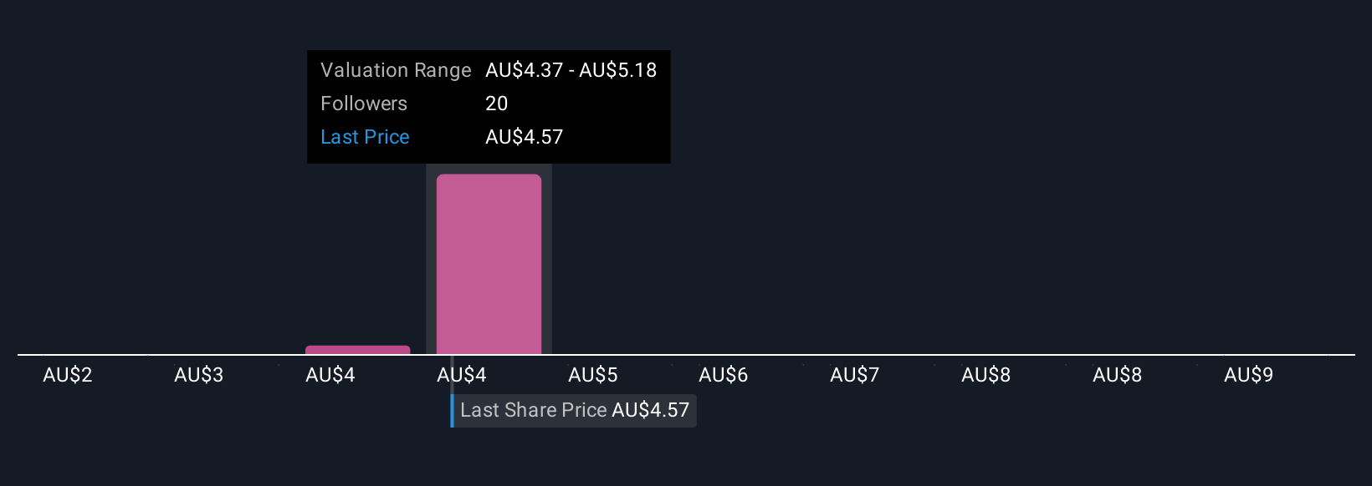Select the short pink histogram bar
The height and width of the screenshot is (486, 1372).
click(358, 350)
